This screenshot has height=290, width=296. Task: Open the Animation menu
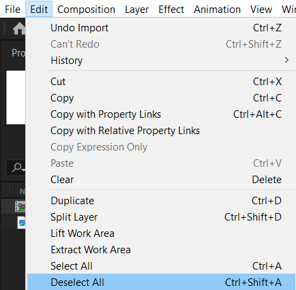(x=217, y=10)
